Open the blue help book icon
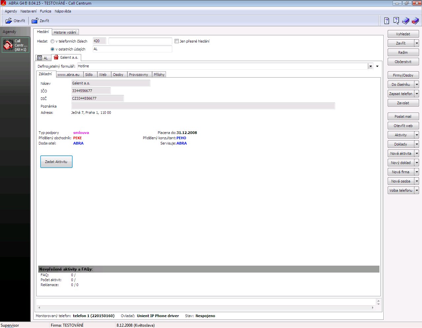This screenshot has height=328, width=422. pyautogui.click(x=406, y=21)
